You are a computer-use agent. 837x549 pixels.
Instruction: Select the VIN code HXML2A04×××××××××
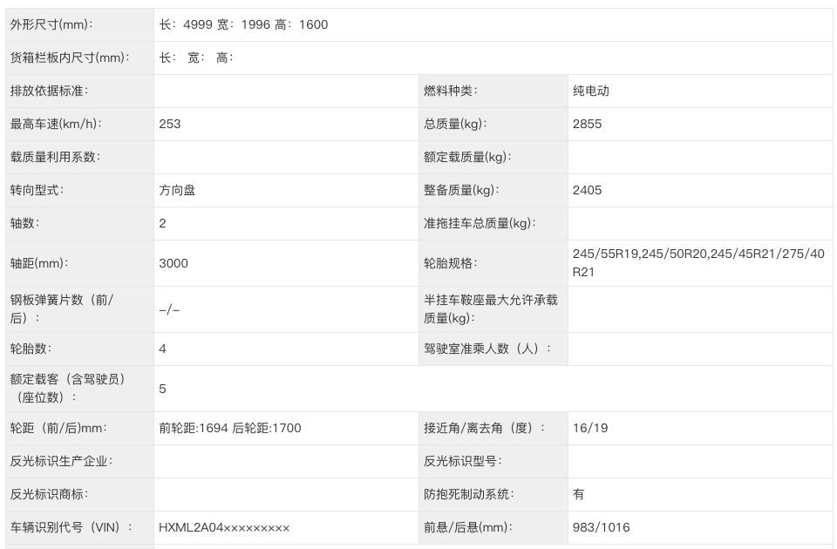point(224,527)
